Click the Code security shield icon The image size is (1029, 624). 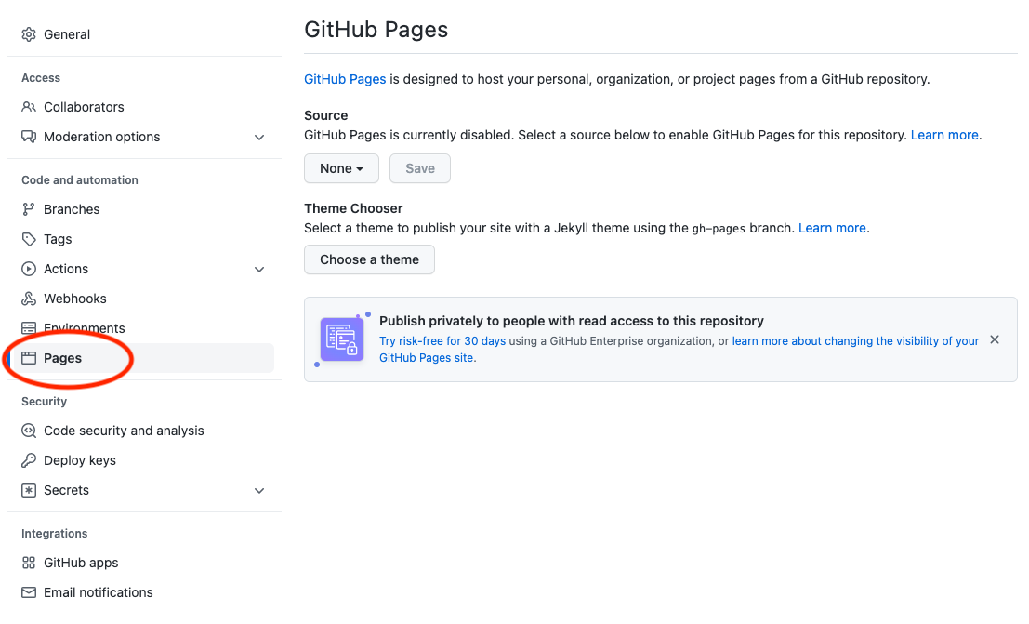tap(27, 431)
